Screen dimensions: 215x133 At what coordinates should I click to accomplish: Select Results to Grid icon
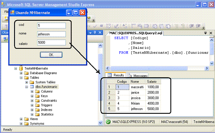pyautogui.click(x=162, y=26)
